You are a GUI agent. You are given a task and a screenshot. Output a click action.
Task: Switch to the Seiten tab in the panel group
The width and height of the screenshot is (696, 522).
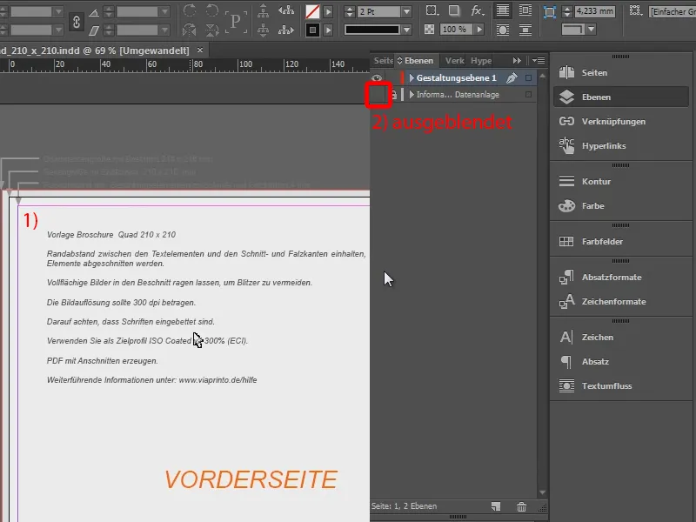(x=383, y=60)
